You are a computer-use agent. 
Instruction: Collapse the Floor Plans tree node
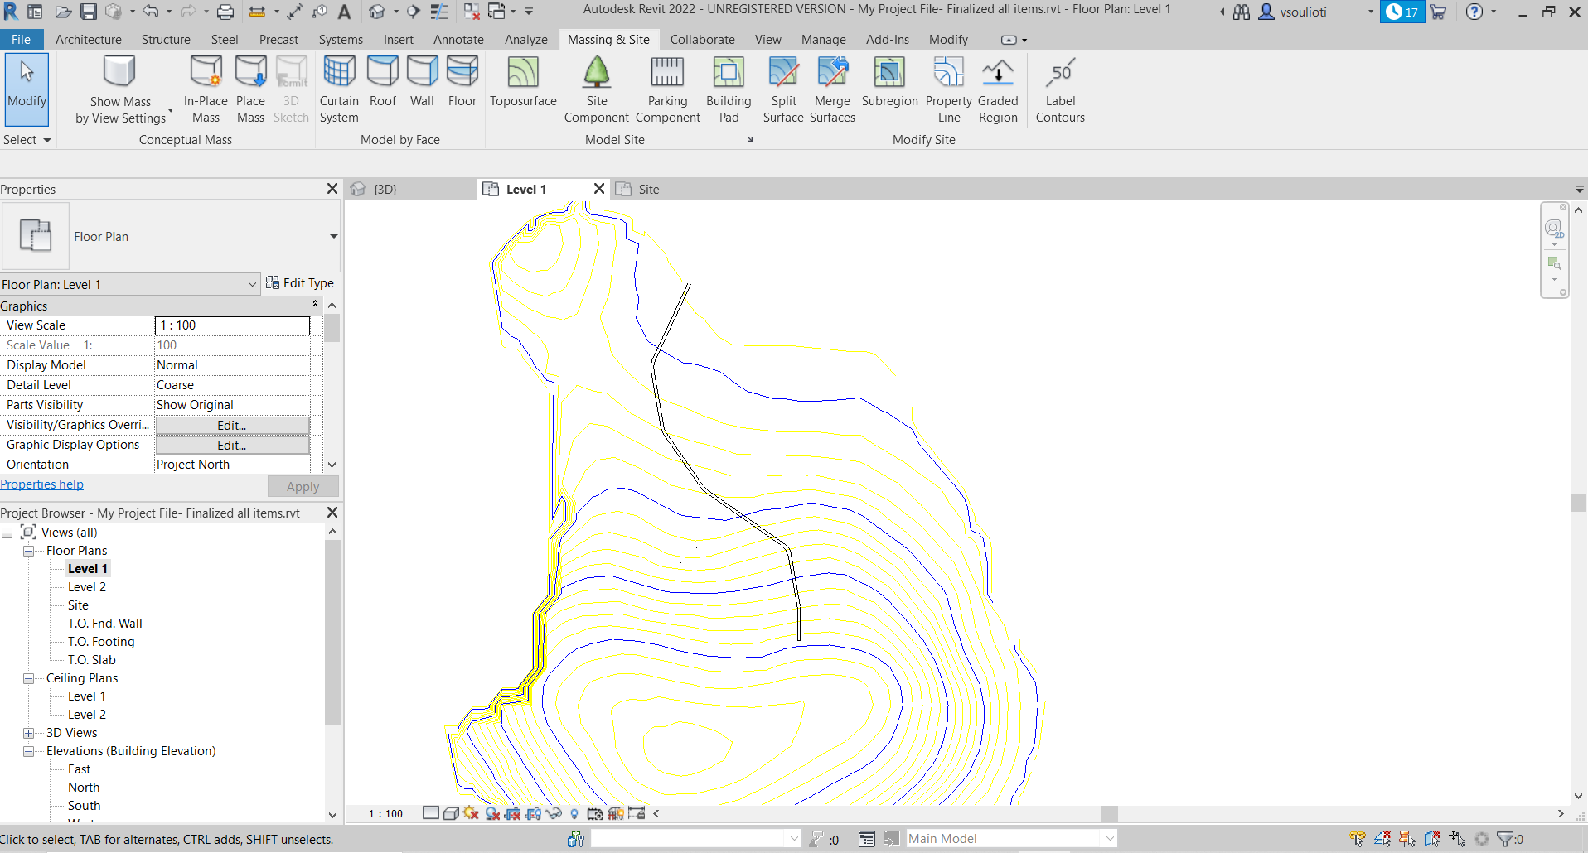pyautogui.click(x=28, y=551)
